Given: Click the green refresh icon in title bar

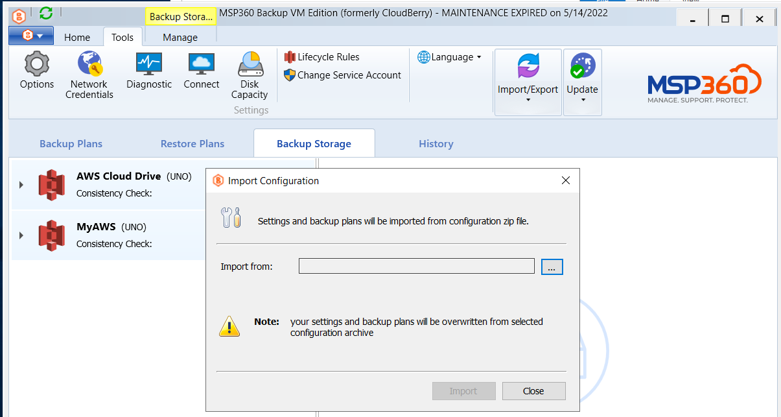Looking at the screenshot, I should 46,13.
